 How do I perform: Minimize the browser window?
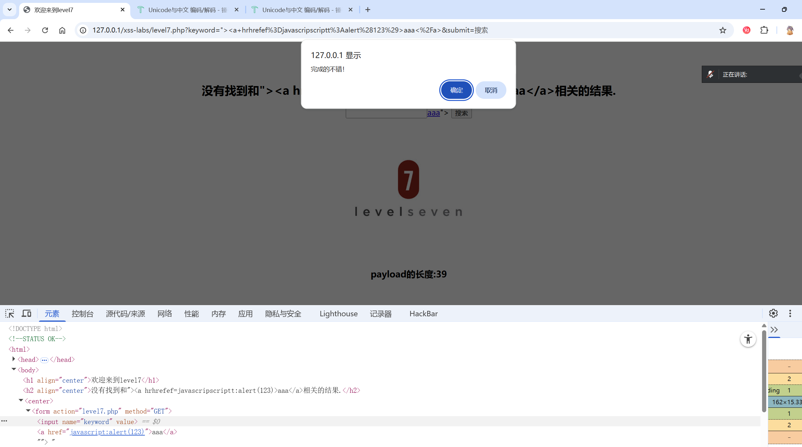tap(762, 10)
